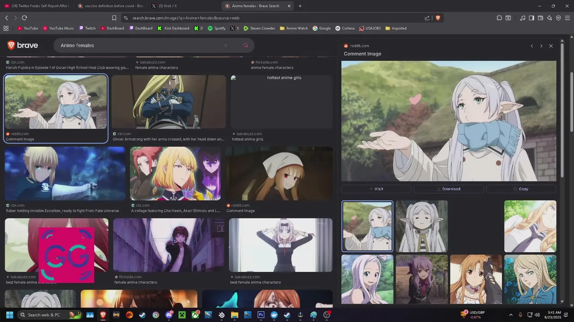Screen dimensions: 574x322
Task: Open File Explorer from the taskbar
Action: (235, 315)
